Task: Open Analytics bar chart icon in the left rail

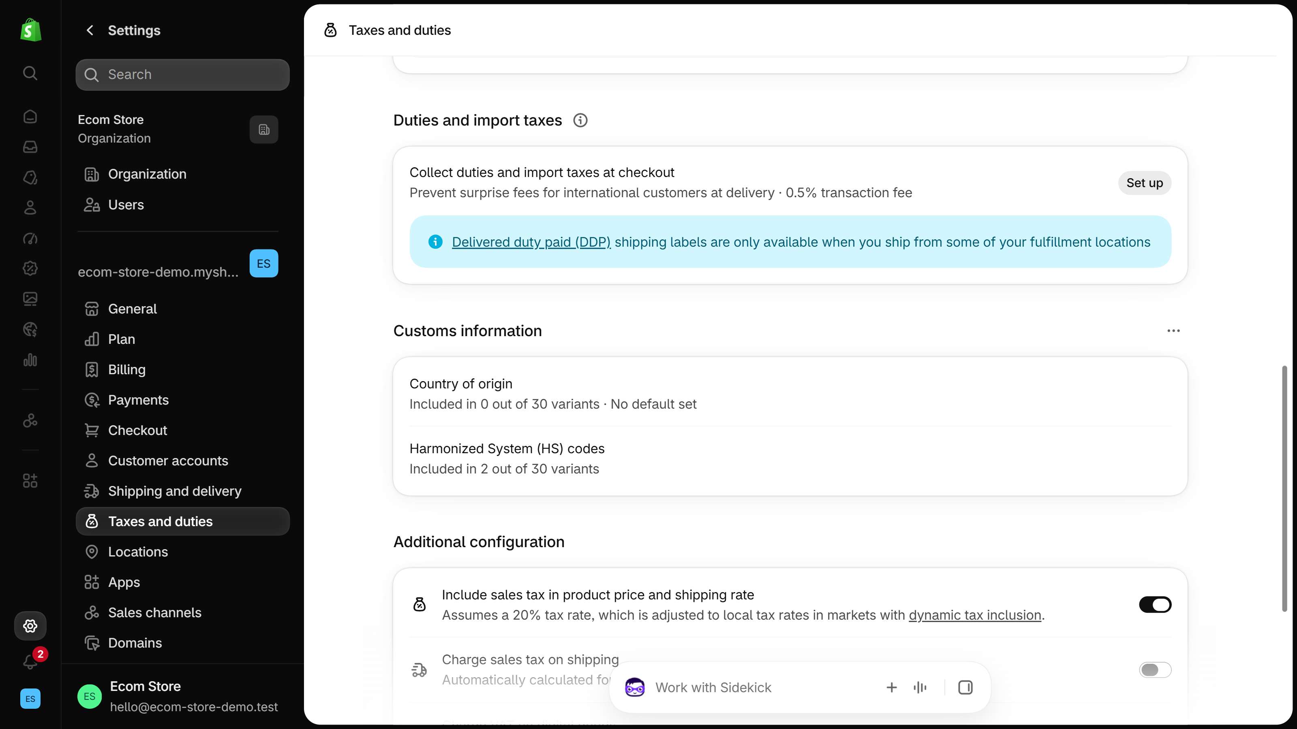Action: tap(30, 360)
